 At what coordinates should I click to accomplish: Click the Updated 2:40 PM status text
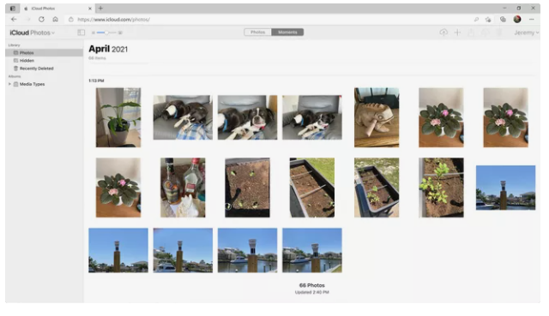pos(312,292)
